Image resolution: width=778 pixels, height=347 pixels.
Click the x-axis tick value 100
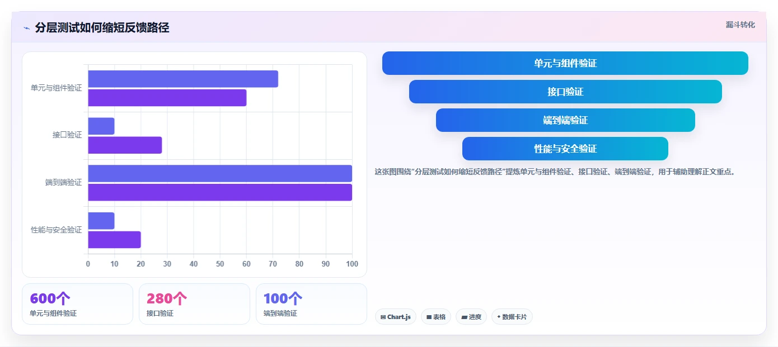352,264
